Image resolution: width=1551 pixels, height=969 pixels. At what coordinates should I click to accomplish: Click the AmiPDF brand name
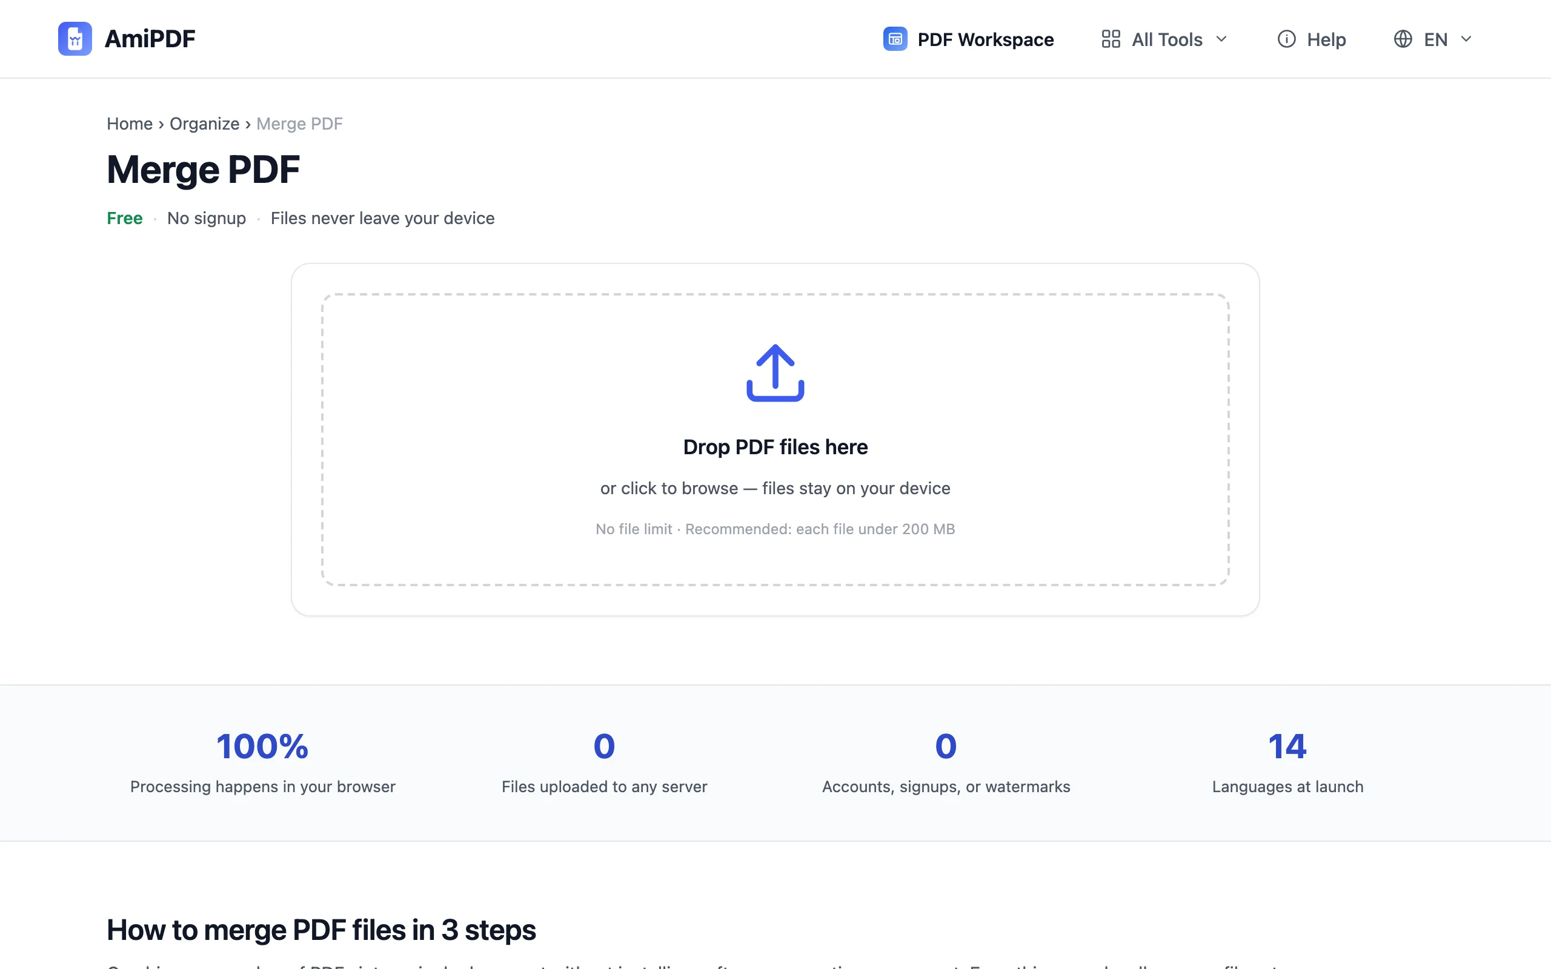(x=150, y=39)
